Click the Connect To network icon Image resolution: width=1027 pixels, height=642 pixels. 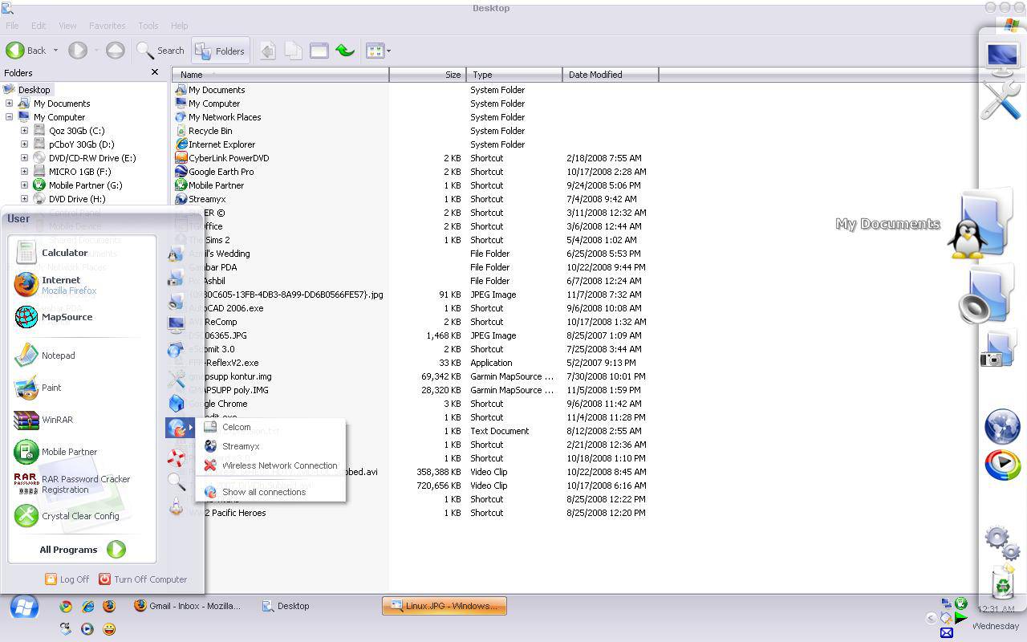click(177, 428)
